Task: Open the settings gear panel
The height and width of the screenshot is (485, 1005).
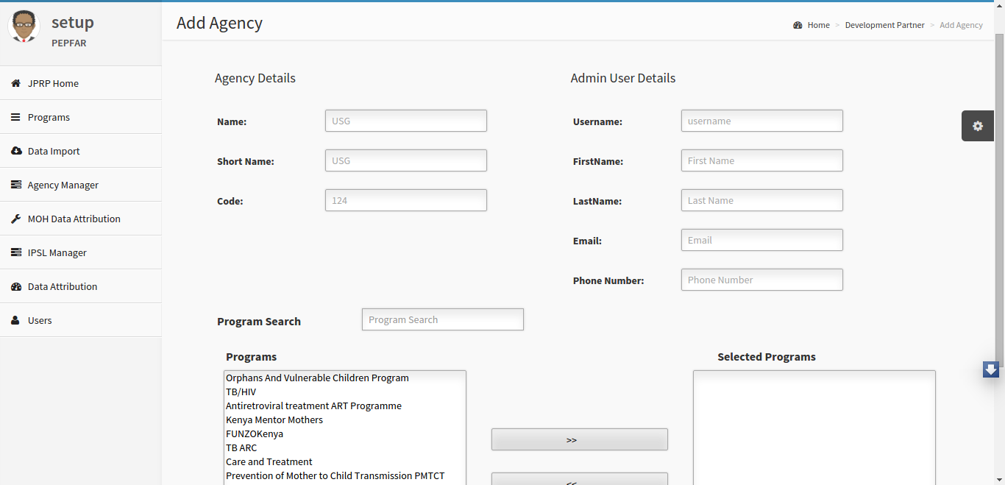Action: tap(978, 126)
